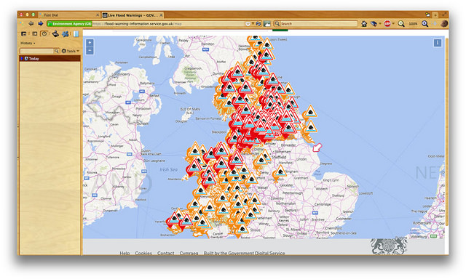The height and width of the screenshot is (279, 466).
Task: Click the landscape image icon beside address bar
Action: (267, 24)
